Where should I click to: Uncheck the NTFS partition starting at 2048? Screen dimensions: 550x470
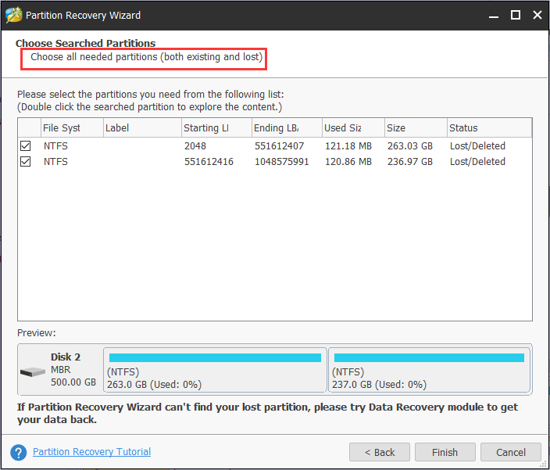25,145
